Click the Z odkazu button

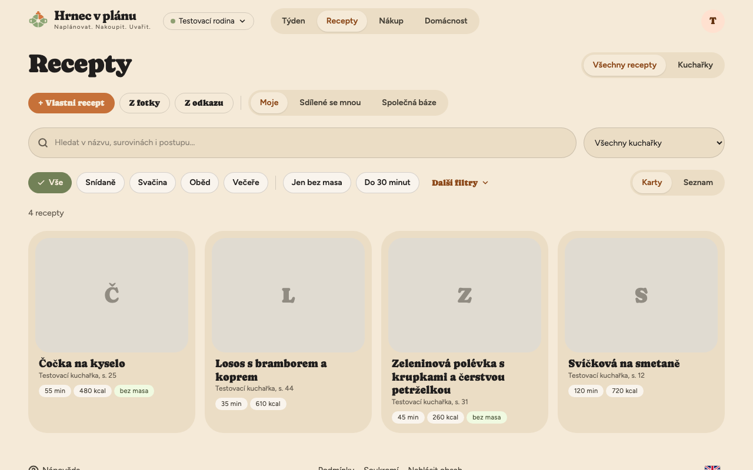204,103
